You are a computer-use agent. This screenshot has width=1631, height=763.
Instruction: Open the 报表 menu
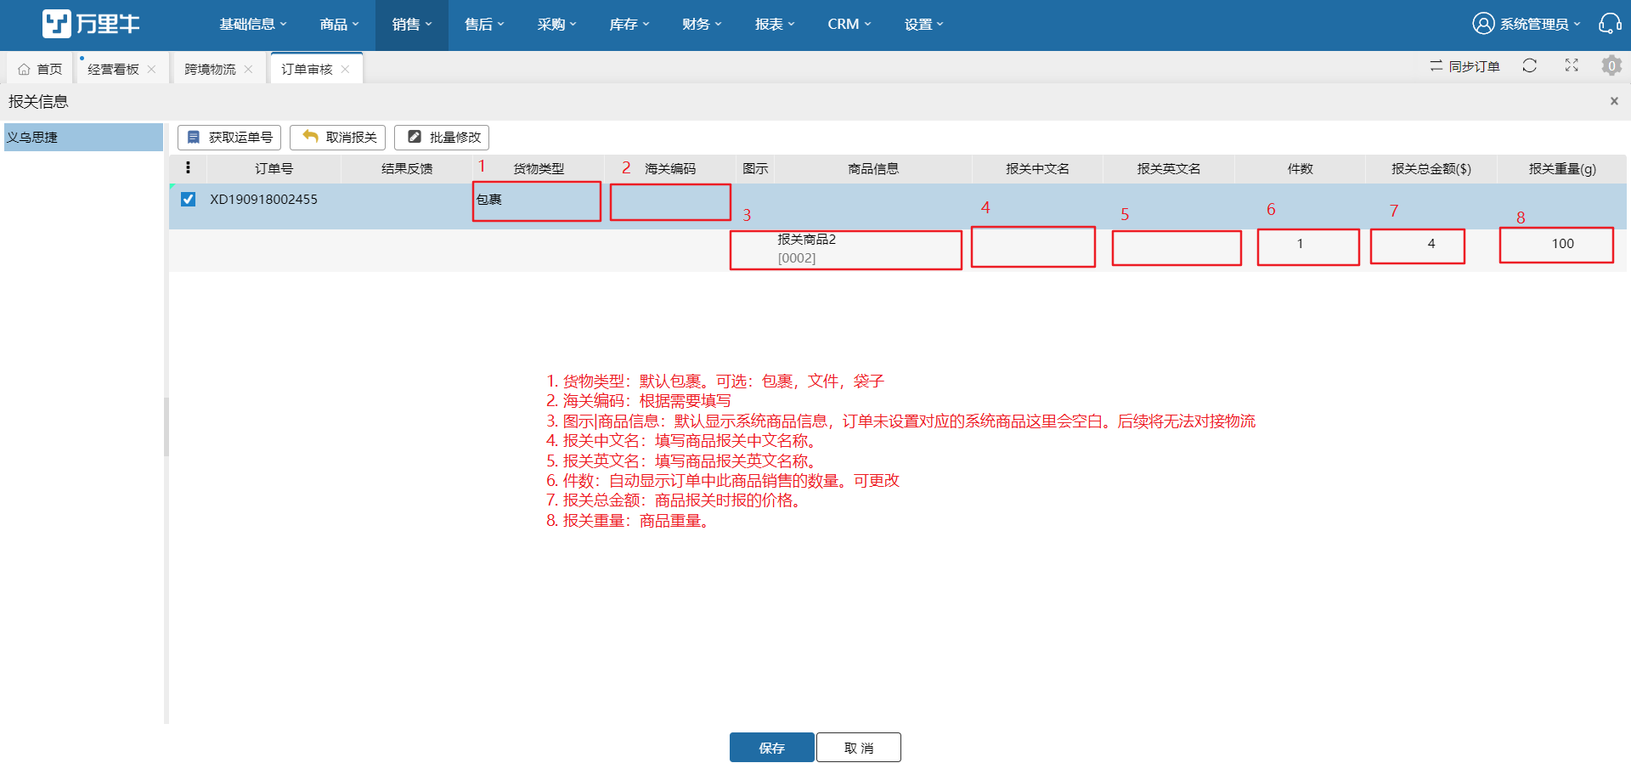point(775,25)
